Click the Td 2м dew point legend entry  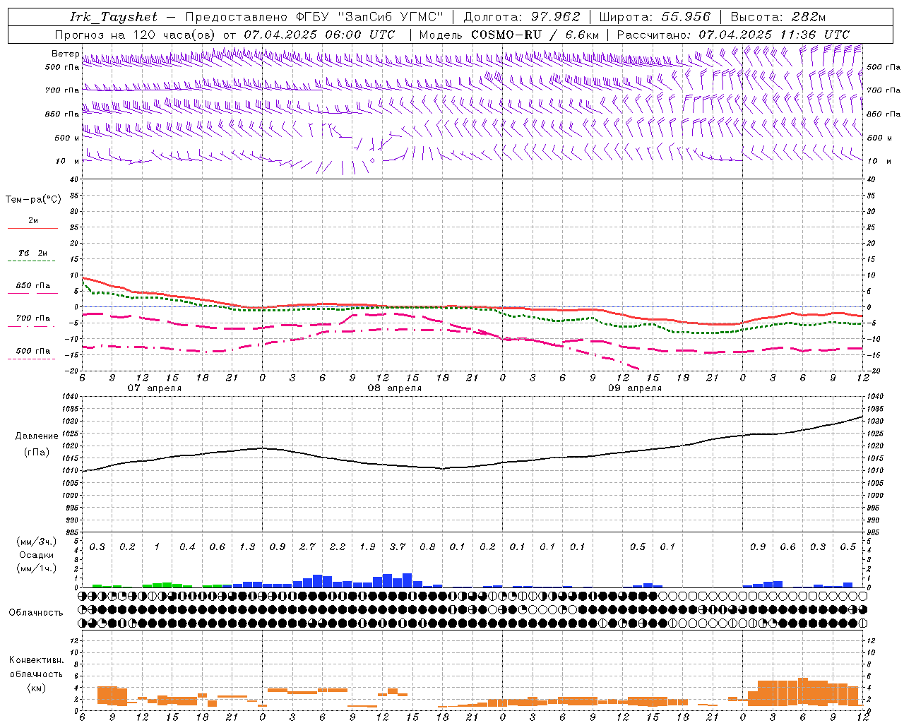pyautogui.click(x=33, y=253)
